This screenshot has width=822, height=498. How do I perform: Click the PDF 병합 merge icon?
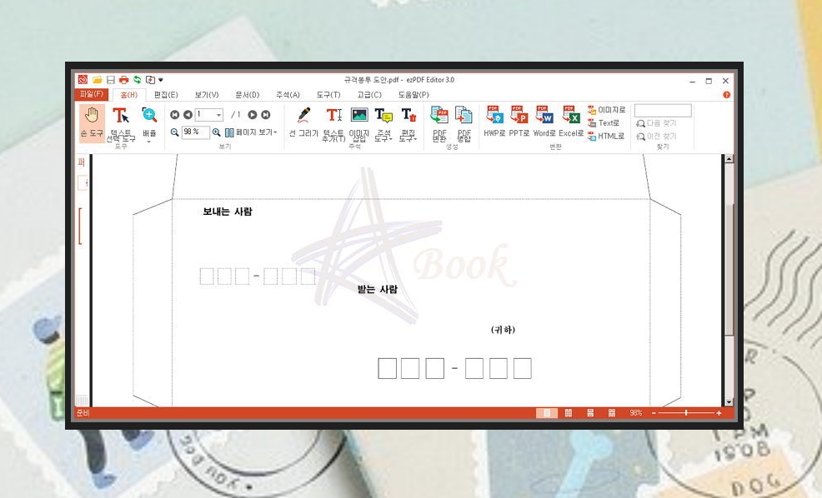[464, 123]
